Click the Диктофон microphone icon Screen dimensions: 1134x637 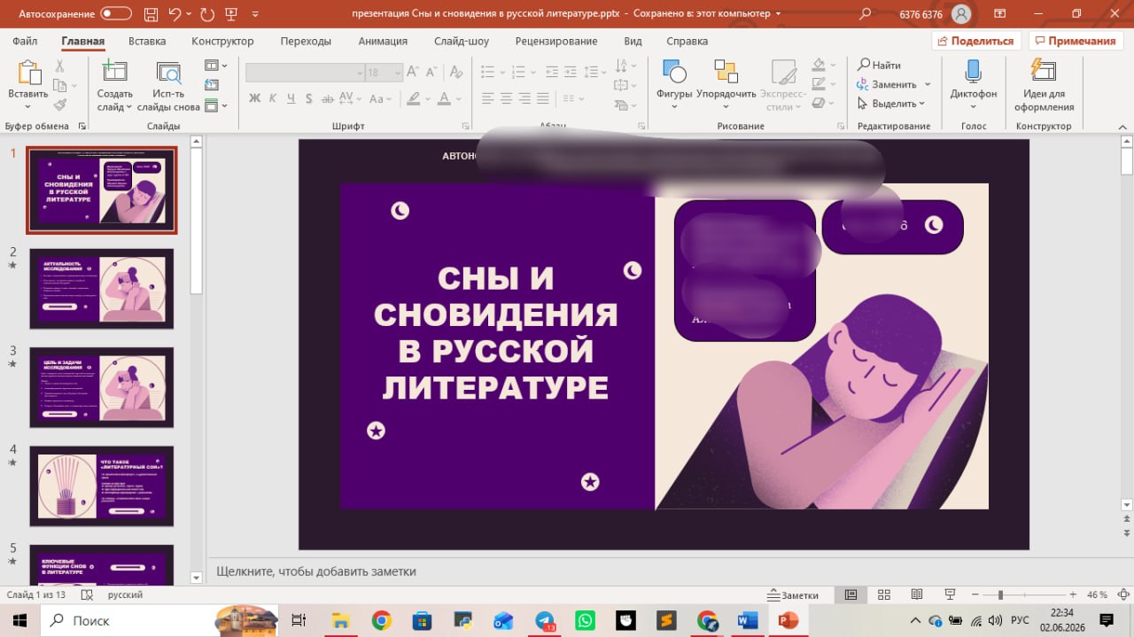973,73
